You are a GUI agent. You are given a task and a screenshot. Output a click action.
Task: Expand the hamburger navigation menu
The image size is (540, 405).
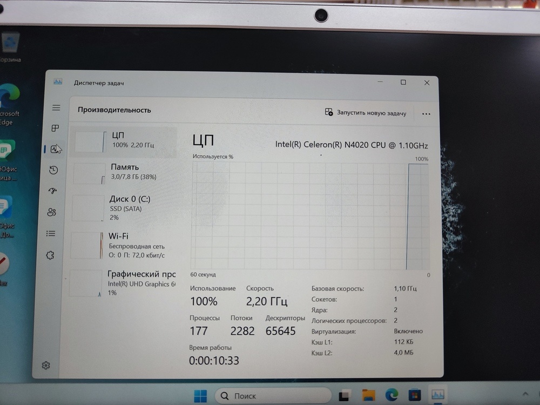tap(56, 108)
